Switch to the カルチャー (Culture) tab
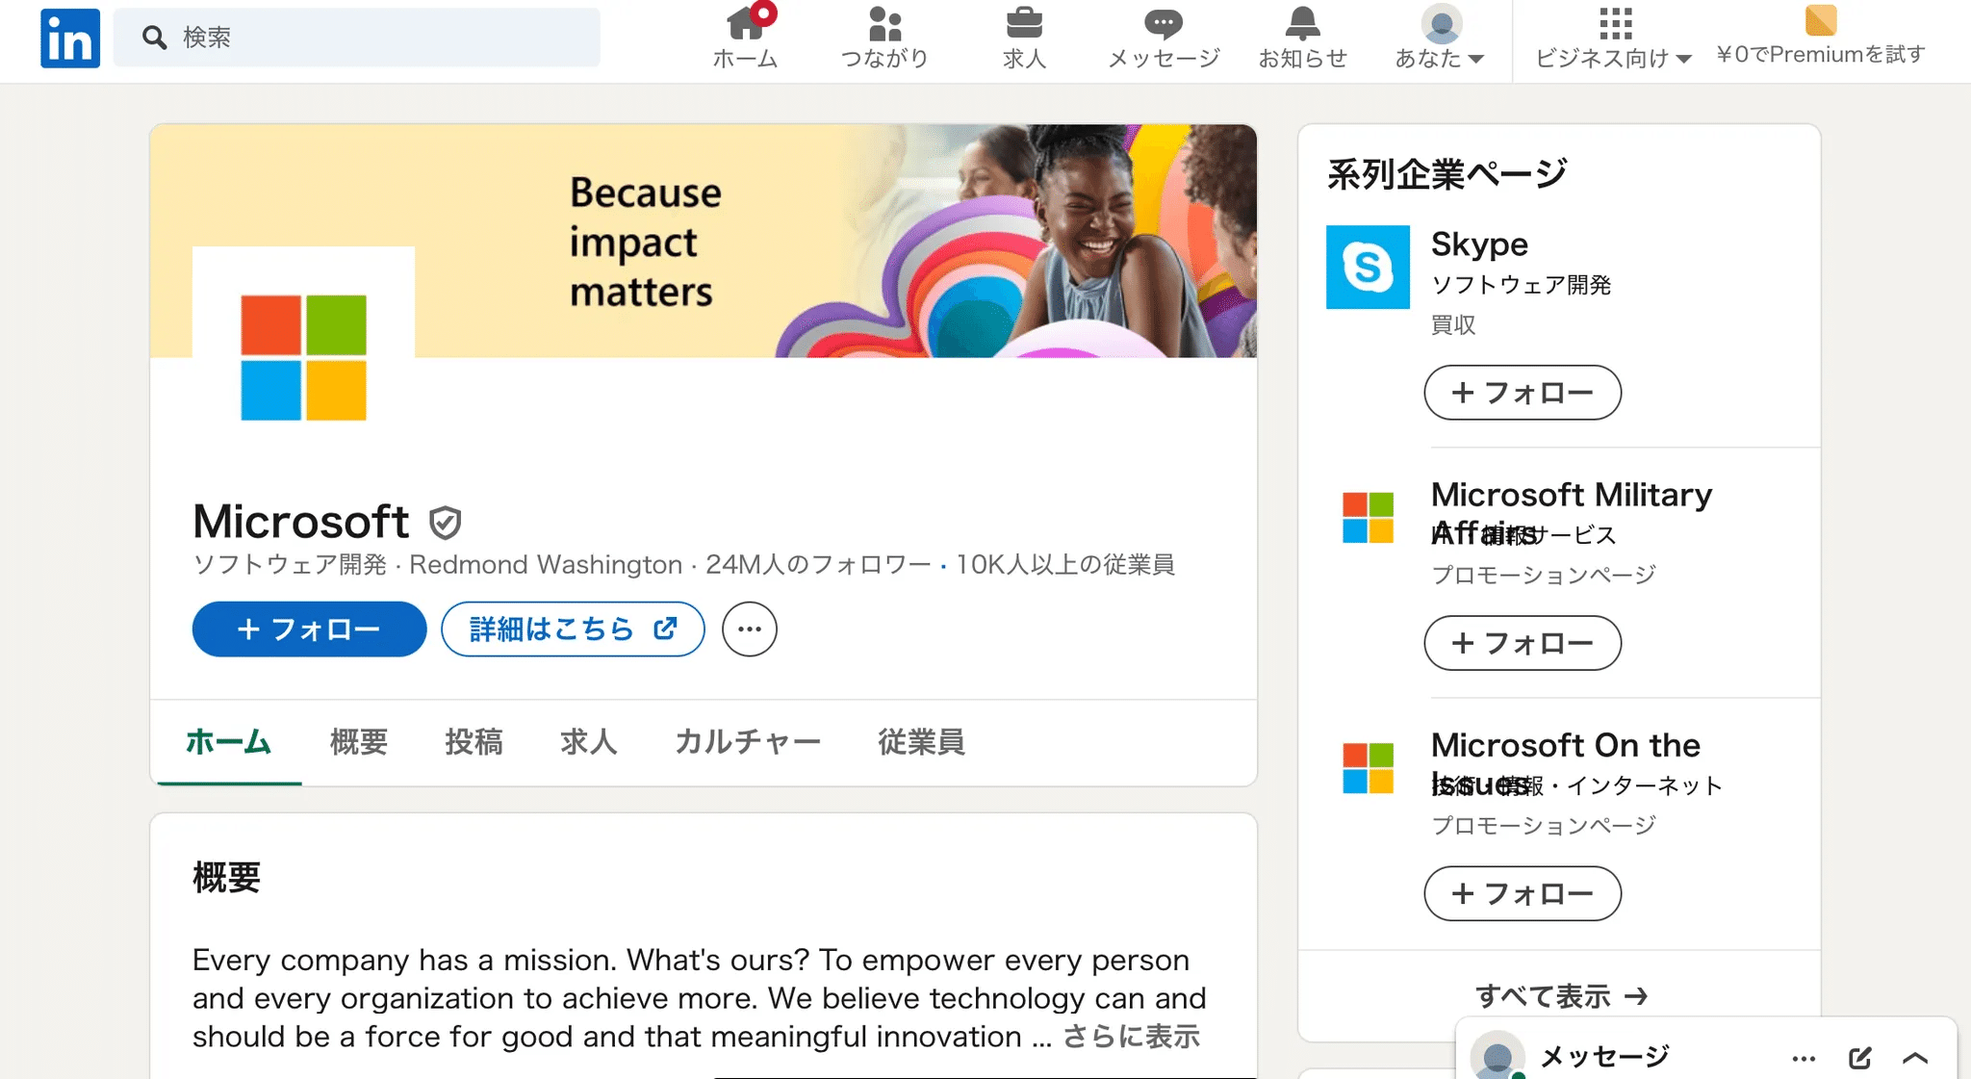The width and height of the screenshot is (1971, 1079). click(x=748, y=742)
